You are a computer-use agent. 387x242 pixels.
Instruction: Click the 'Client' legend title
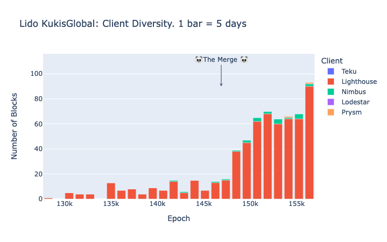pos(332,61)
